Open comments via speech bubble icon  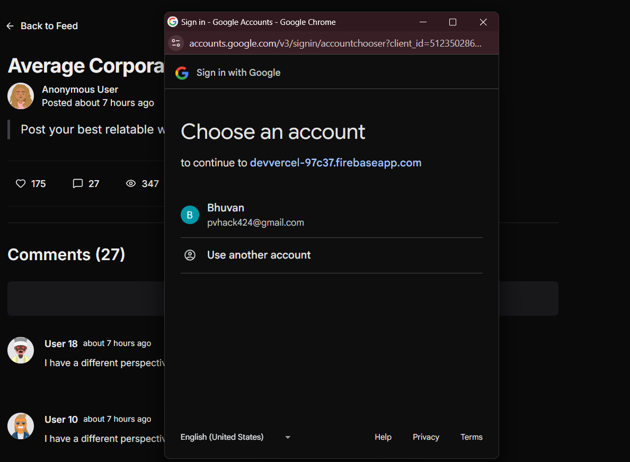pyautogui.click(x=77, y=184)
